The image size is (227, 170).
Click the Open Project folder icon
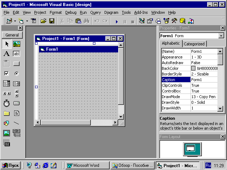coord(43,21)
